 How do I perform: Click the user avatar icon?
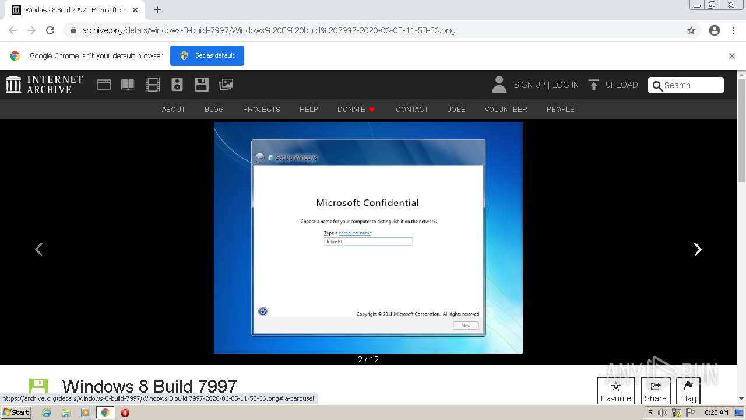point(499,85)
